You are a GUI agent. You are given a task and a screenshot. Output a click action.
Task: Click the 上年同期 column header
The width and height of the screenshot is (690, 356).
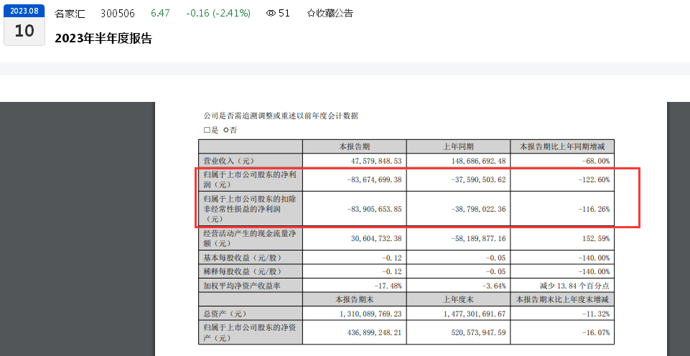coord(458,146)
